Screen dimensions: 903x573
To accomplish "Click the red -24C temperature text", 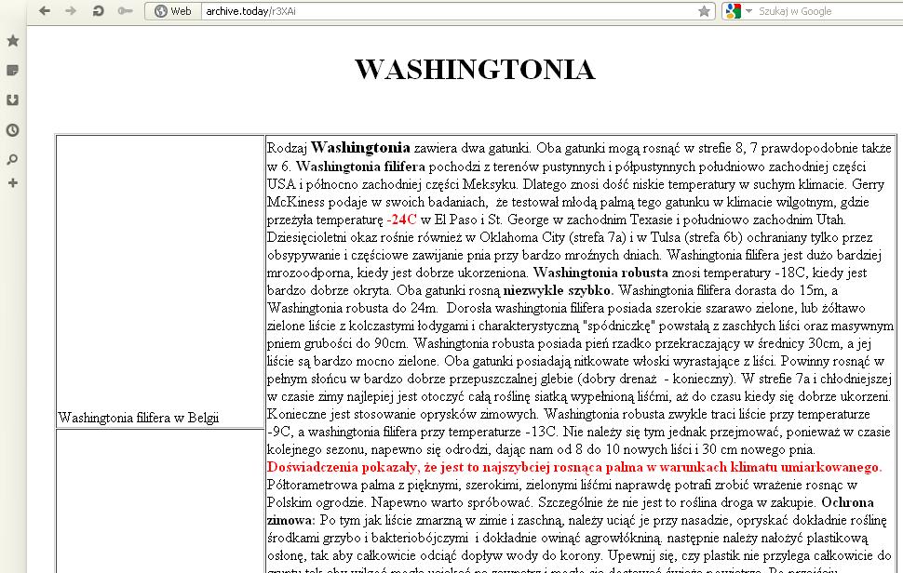I will pos(401,220).
